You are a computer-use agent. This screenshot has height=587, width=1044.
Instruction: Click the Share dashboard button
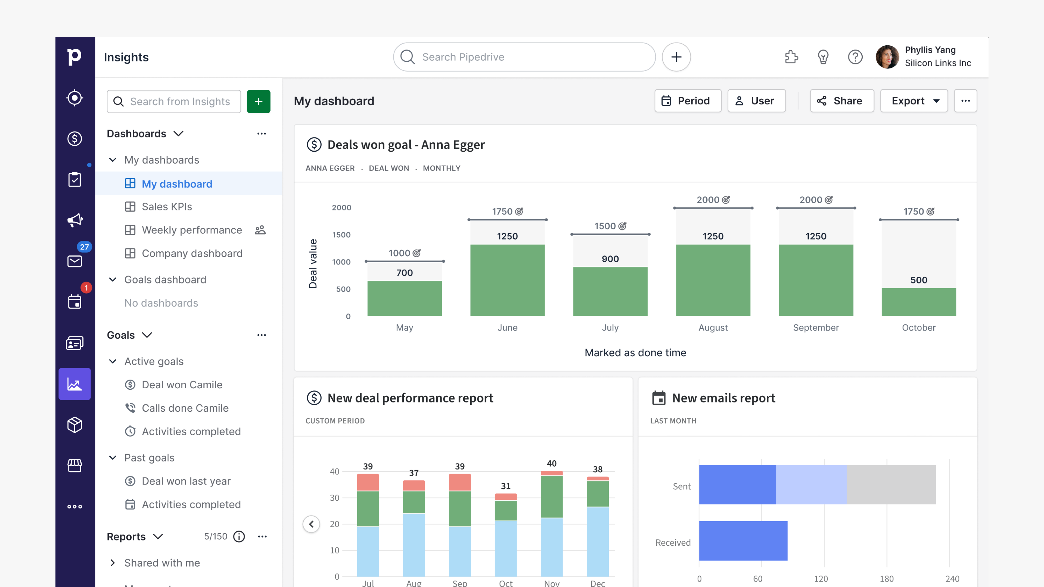pyautogui.click(x=841, y=100)
